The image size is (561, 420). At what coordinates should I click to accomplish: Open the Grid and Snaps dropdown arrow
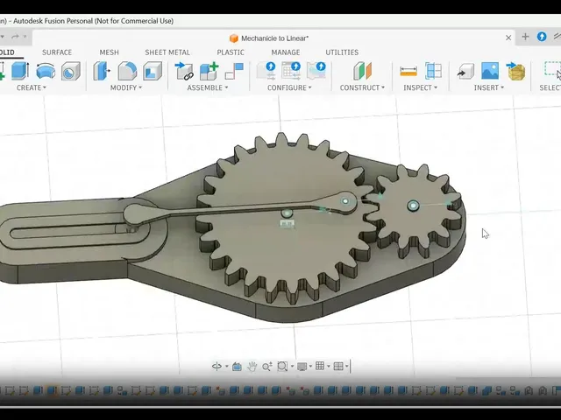(328, 367)
